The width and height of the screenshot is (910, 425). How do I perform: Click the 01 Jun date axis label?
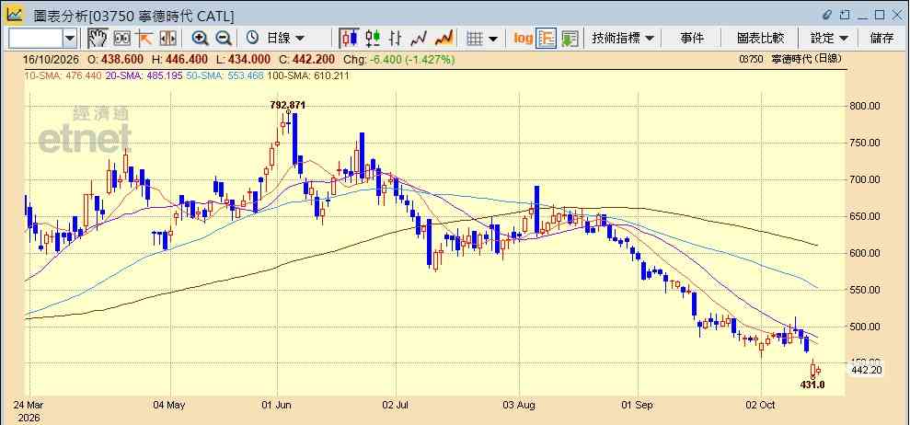276,404
